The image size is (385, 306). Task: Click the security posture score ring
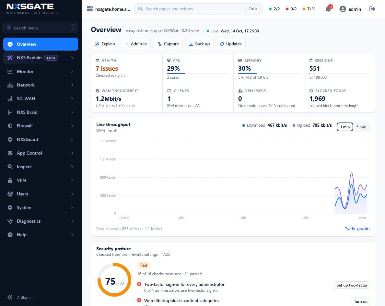pyautogui.click(x=114, y=280)
